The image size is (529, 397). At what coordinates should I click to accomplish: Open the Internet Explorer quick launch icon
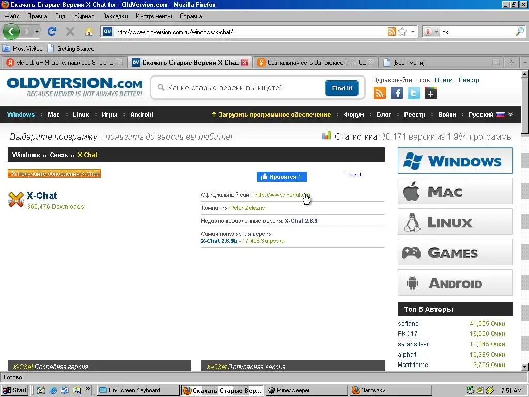[x=53, y=390]
